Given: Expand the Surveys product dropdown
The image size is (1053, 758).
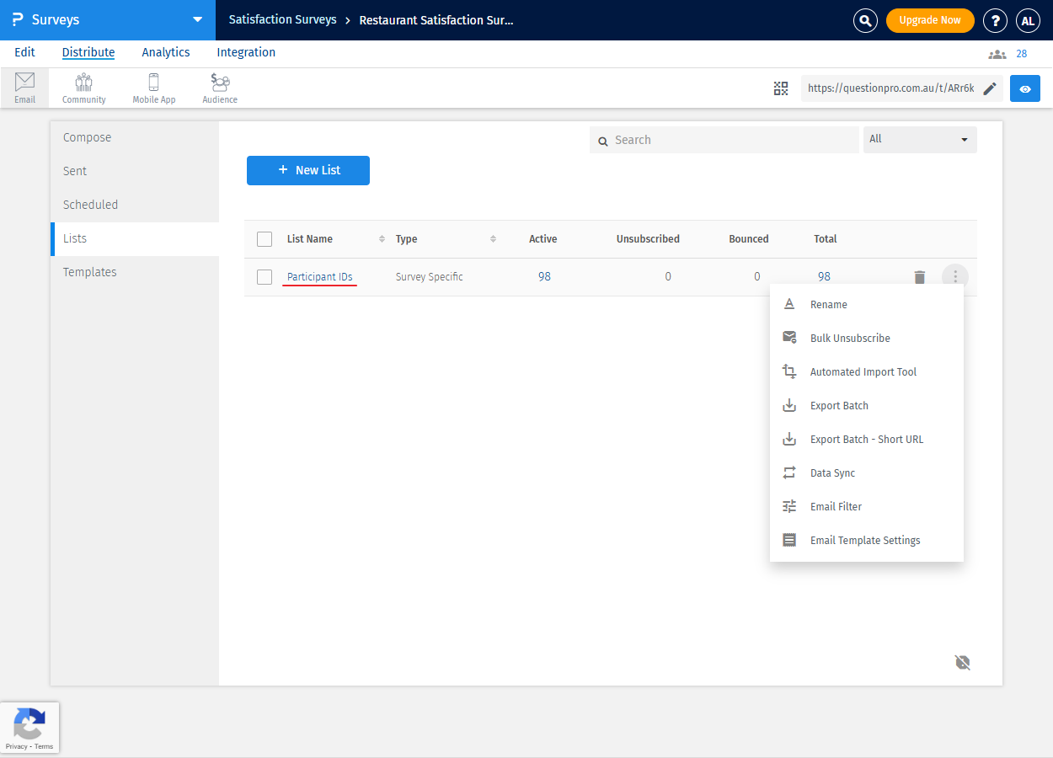Looking at the screenshot, I should click(197, 19).
